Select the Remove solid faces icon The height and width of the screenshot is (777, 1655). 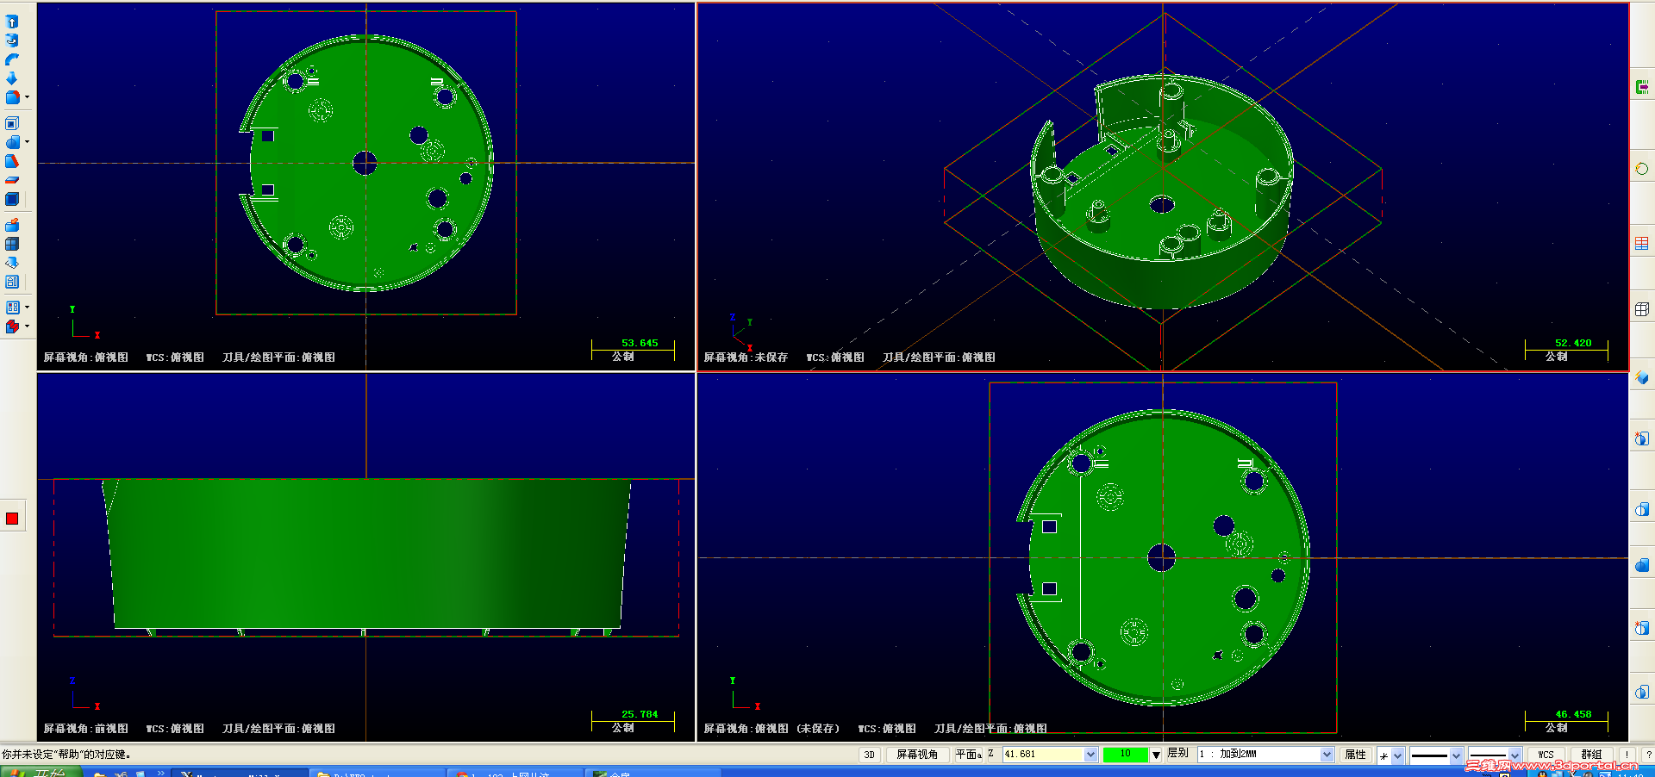pyautogui.click(x=12, y=225)
